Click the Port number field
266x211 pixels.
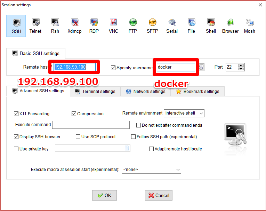click(232, 67)
